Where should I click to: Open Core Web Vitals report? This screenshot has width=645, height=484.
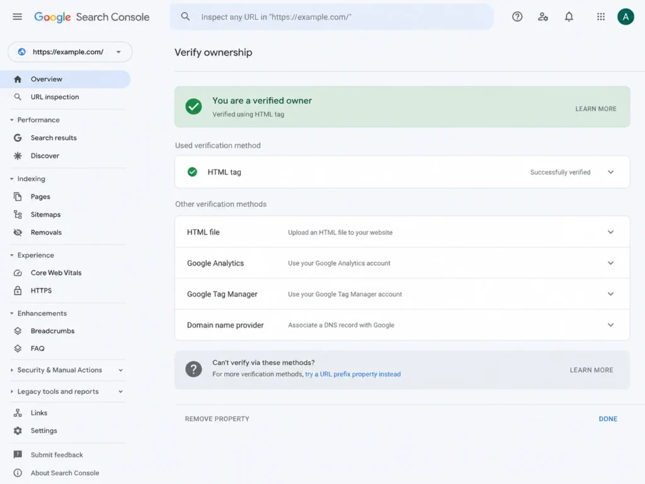click(x=56, y=273)
